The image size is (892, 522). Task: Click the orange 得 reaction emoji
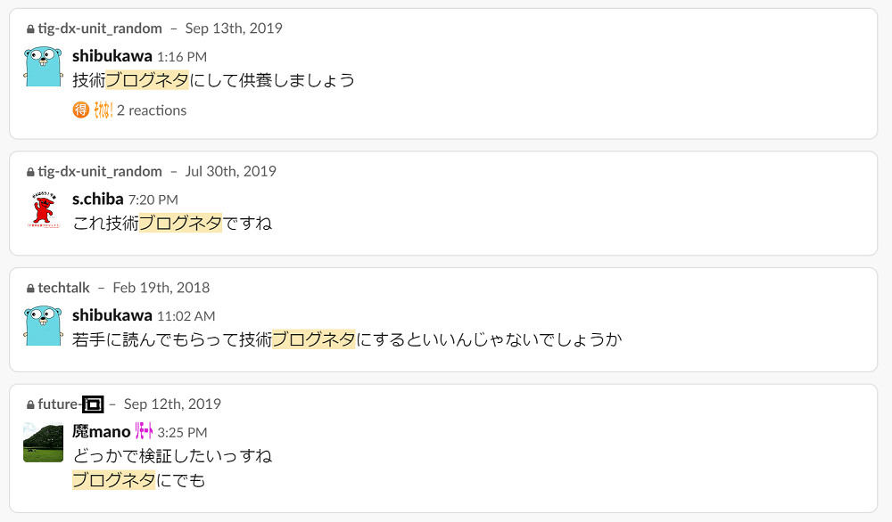click(x=81, y=110)
